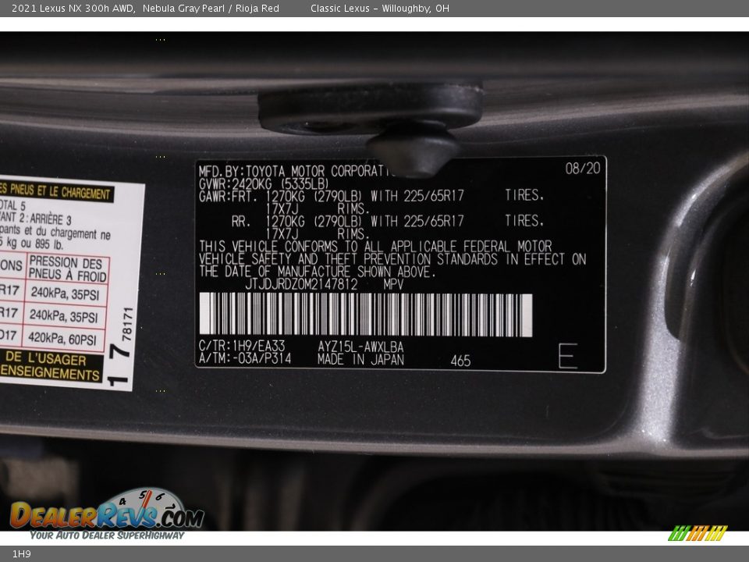Click the '420kPa, 60PSI' tire pressure value
The height and width of the screenshot is (562, 749).
coord(62,338)
